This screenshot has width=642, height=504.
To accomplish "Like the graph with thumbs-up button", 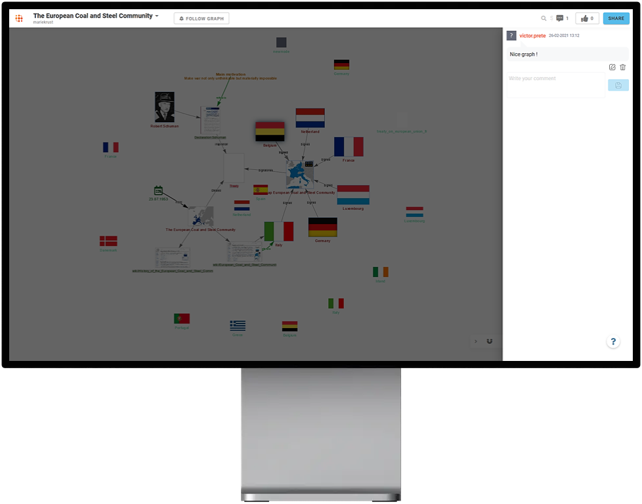I will click(x=587, y=18).
